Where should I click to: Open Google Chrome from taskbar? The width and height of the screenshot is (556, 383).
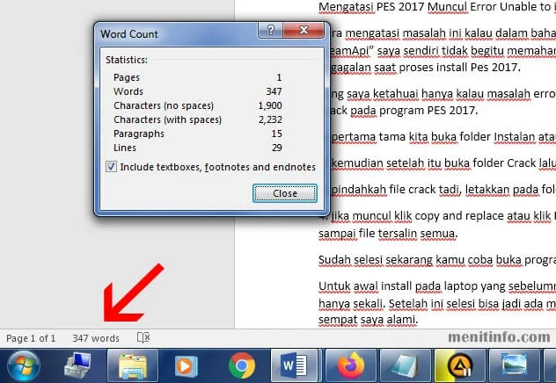pyautogui.click(x=242, y=365)
